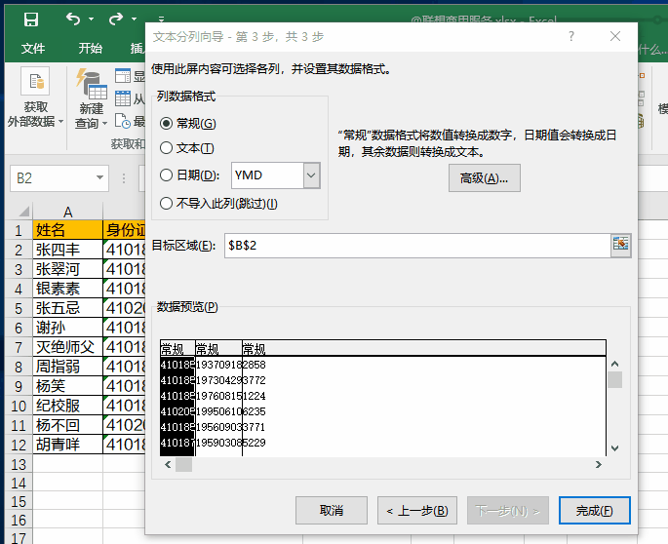The image size is (668, 544).
Task: Click the preview horizontal scrollbar thumb
Action: click(183, 464)
